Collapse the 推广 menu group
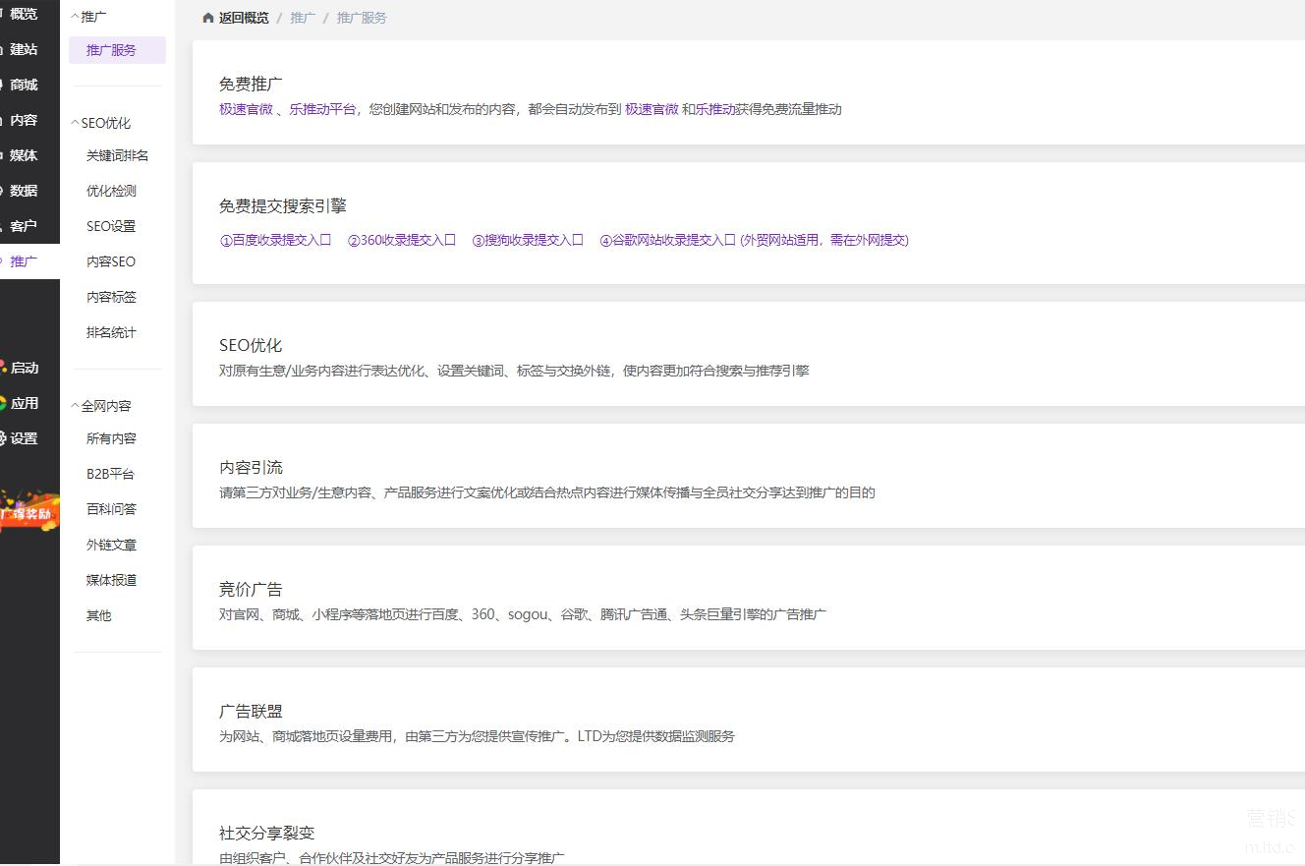Image resolution: width=1305 pixels, height=866 pixels. pos(89,17)
